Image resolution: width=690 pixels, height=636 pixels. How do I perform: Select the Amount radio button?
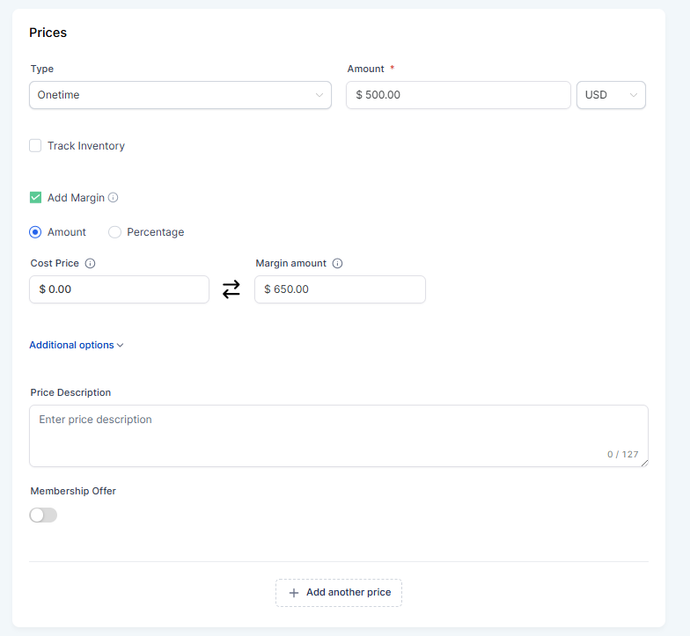click(35, 232)
